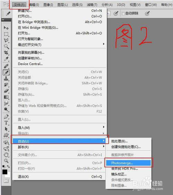Select the Hand tool
The image size is (173, 195).
pyautogui.click(x=6, y=155)
